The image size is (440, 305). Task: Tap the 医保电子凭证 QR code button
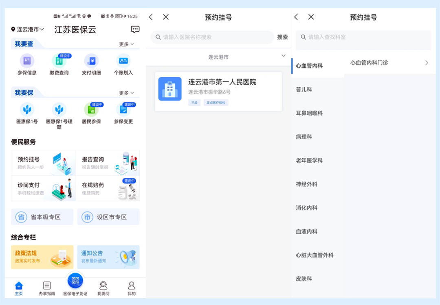tap(75, 281)
